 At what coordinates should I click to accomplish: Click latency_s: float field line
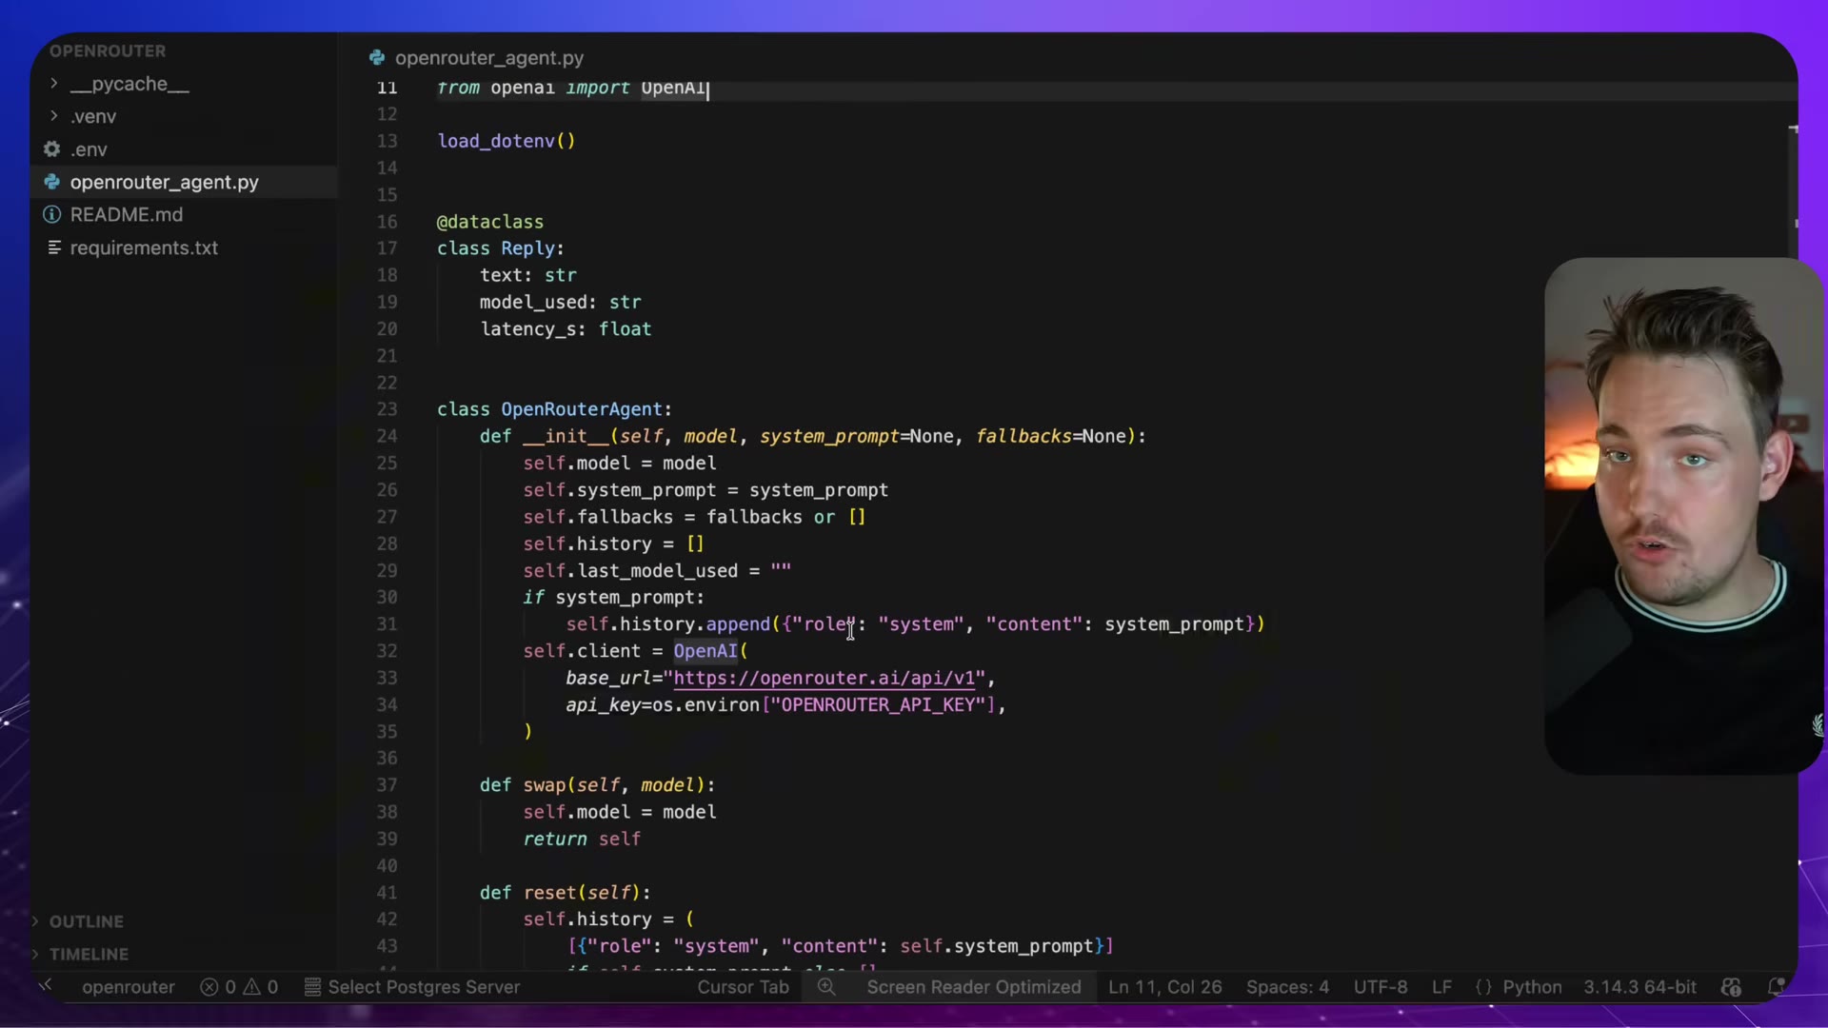click(x=566, y=329)
